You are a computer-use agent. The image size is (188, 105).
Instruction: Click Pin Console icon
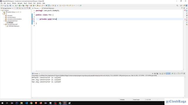point(172,73)
